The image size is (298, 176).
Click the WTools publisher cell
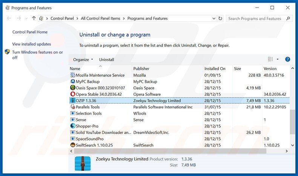tap(140, 113)
